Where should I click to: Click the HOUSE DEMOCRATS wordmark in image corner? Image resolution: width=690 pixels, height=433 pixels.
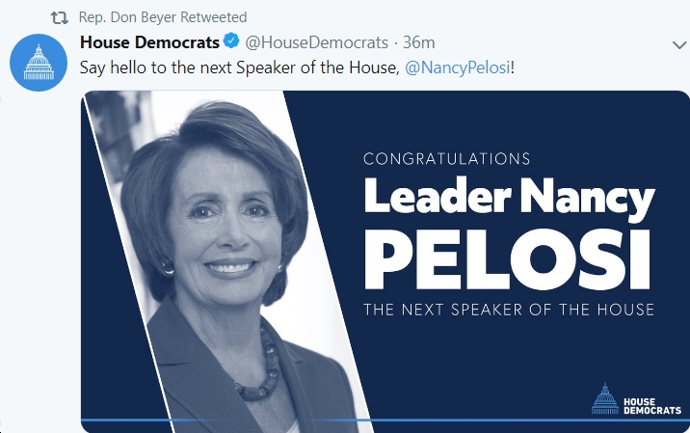652,406
